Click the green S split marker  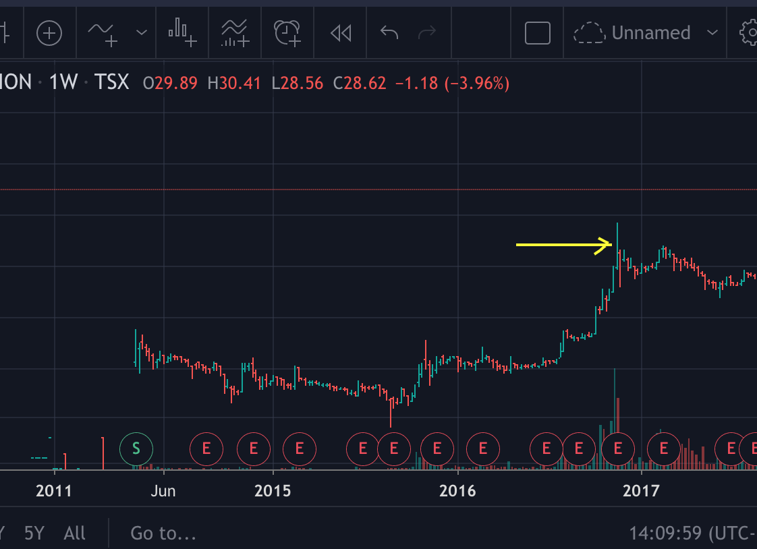coord(136,449)
